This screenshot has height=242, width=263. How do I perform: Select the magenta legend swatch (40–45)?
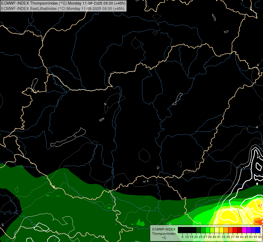click(244, 230)
